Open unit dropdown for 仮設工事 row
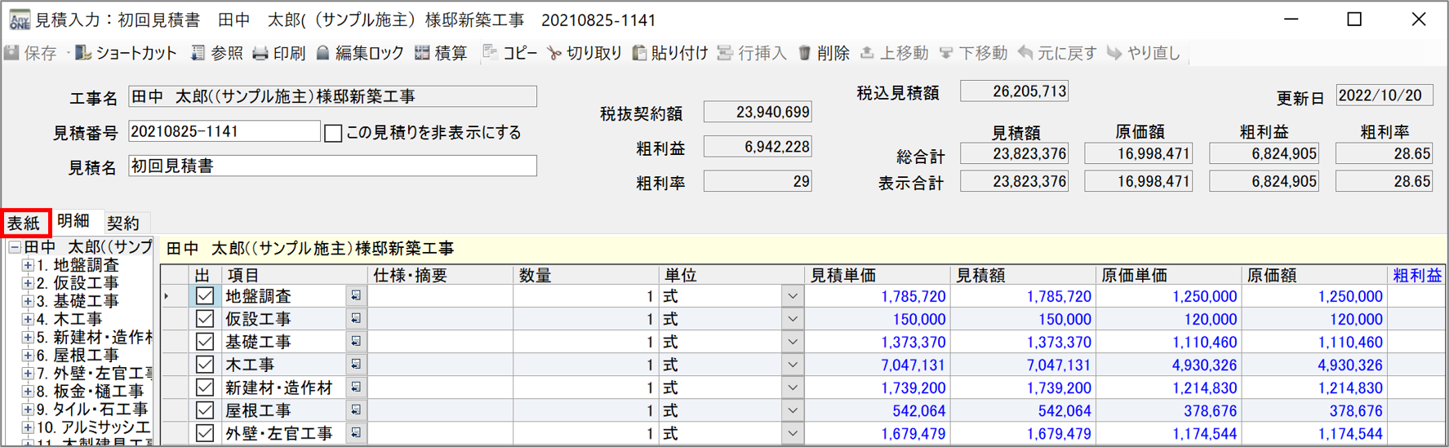 (792, 319)
